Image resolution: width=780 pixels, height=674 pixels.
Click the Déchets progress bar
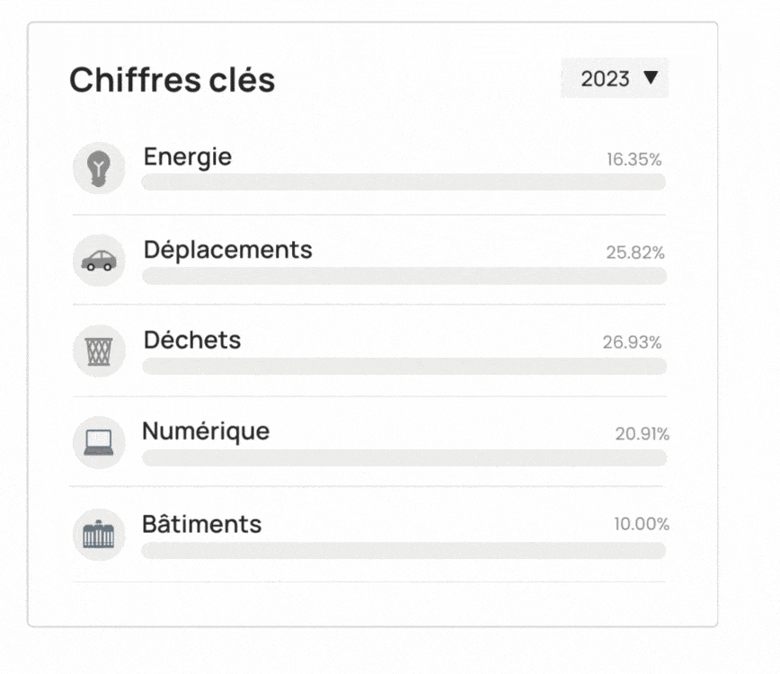click(403, 367)
